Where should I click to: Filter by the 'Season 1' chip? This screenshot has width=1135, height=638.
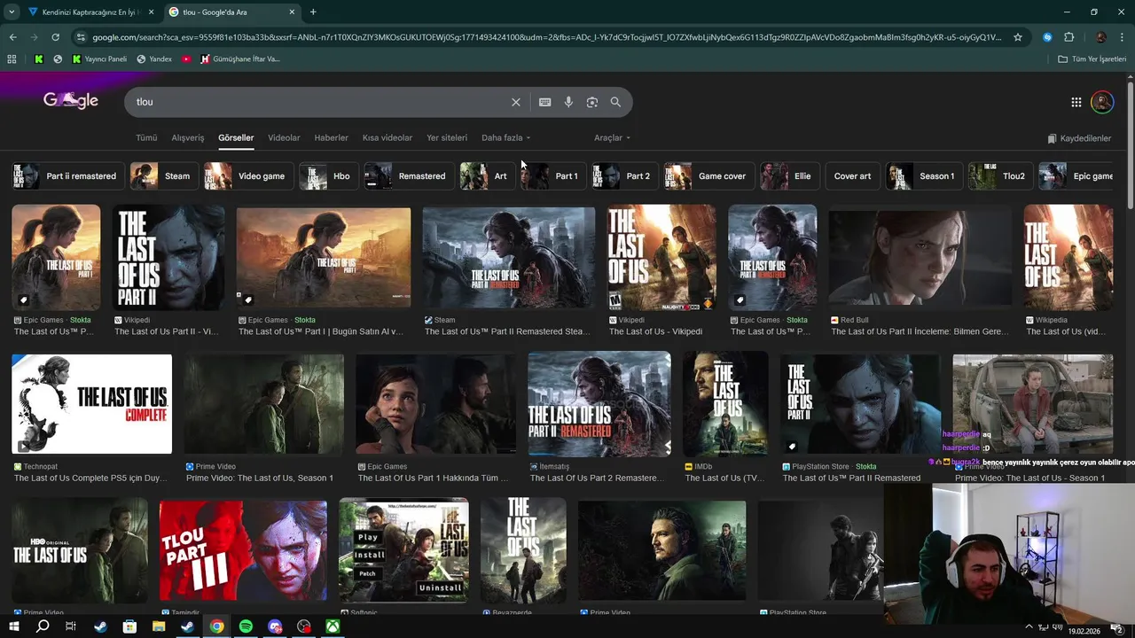coord(924,176)
